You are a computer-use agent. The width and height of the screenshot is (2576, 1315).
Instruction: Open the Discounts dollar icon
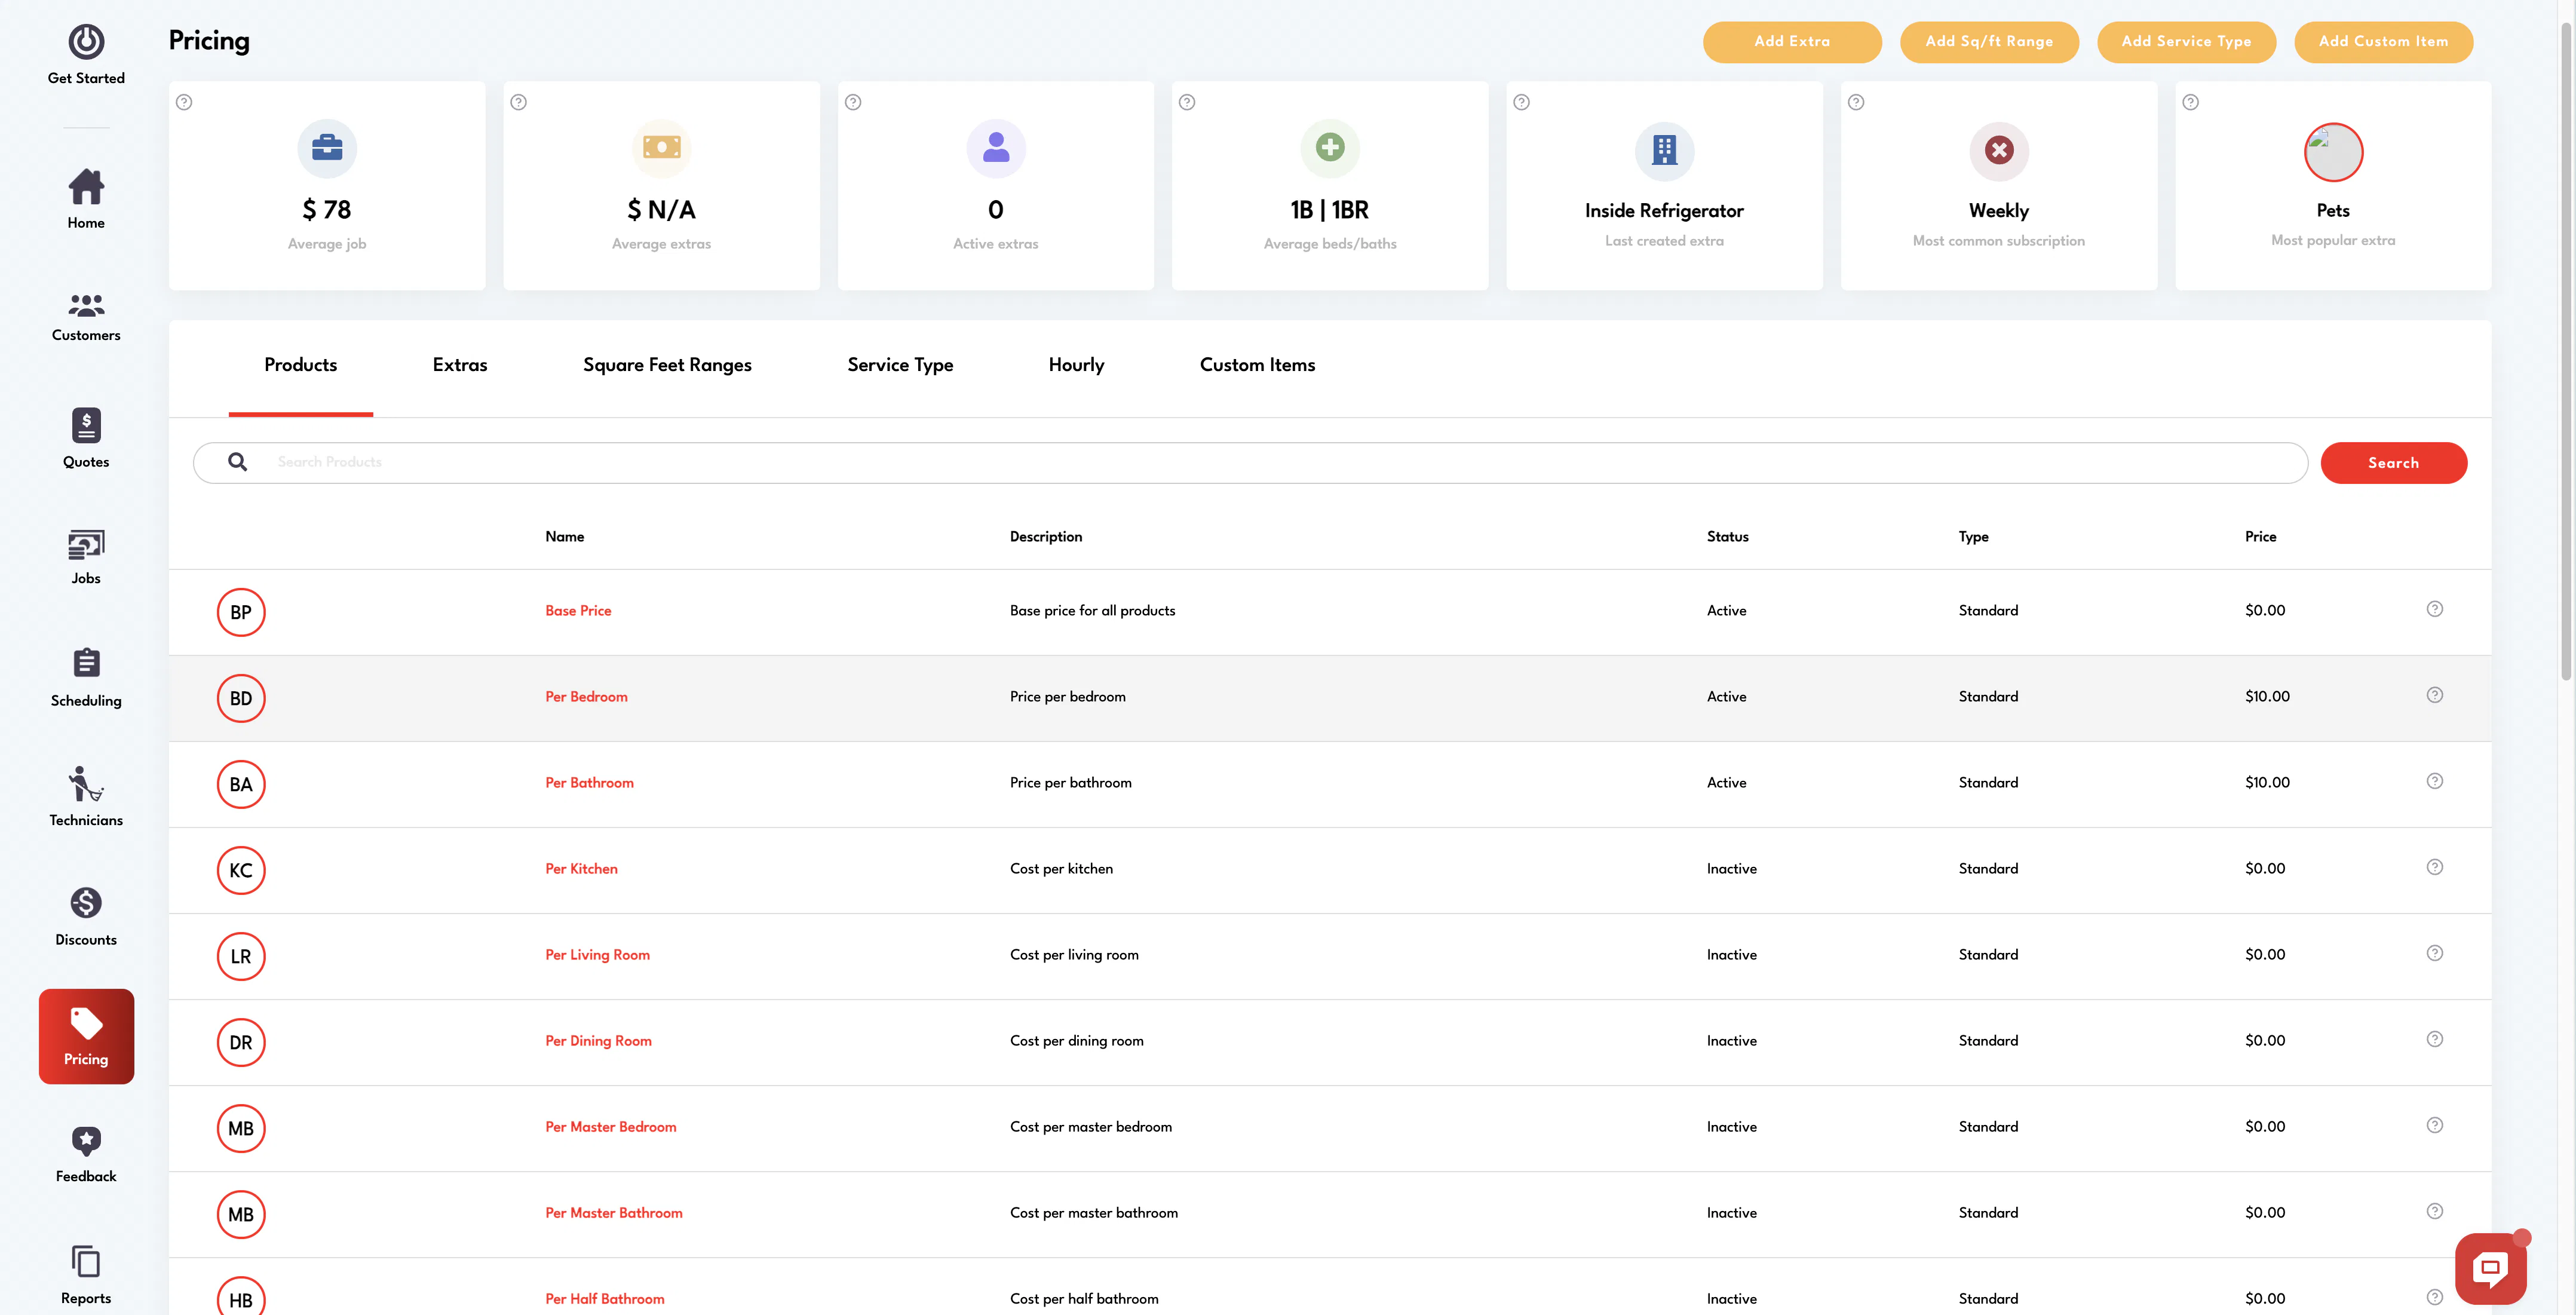tap(86, 903)
